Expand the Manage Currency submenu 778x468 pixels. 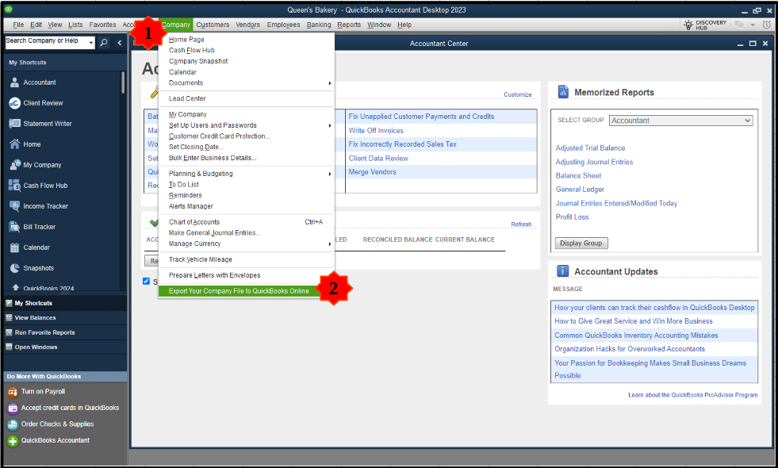click(329, 244)
